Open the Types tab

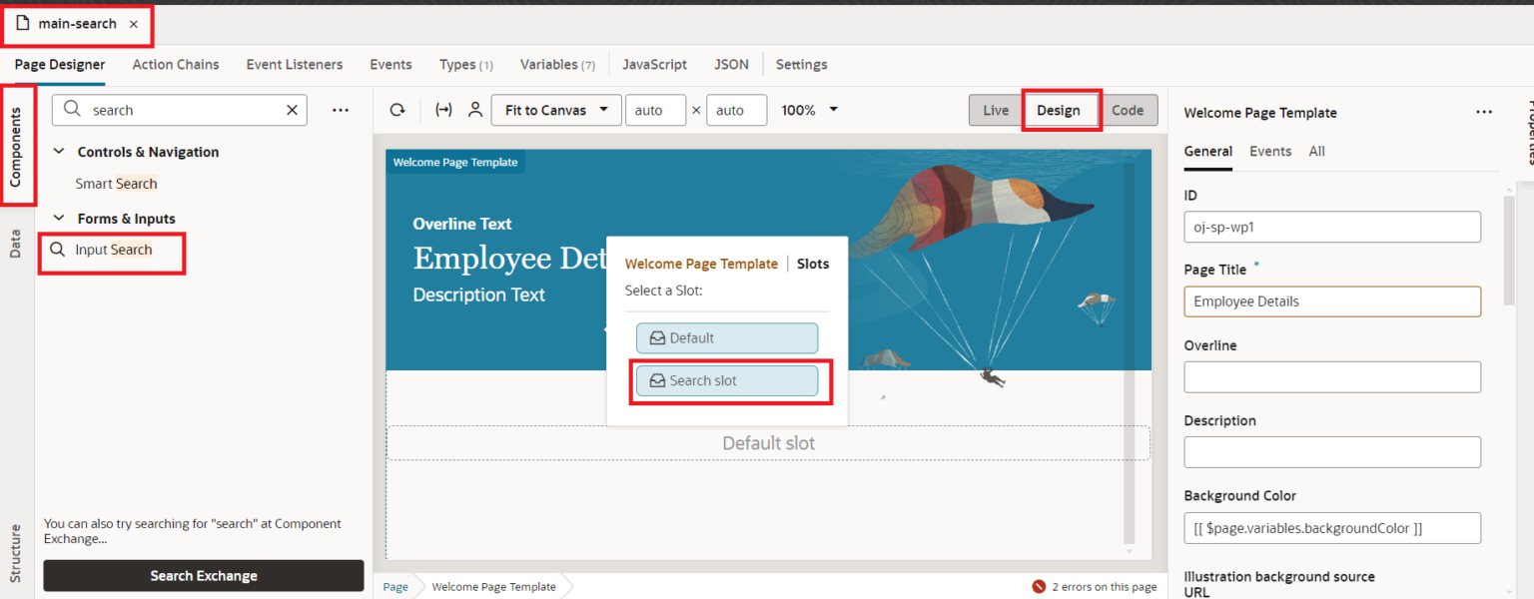[x=466, y=64]
